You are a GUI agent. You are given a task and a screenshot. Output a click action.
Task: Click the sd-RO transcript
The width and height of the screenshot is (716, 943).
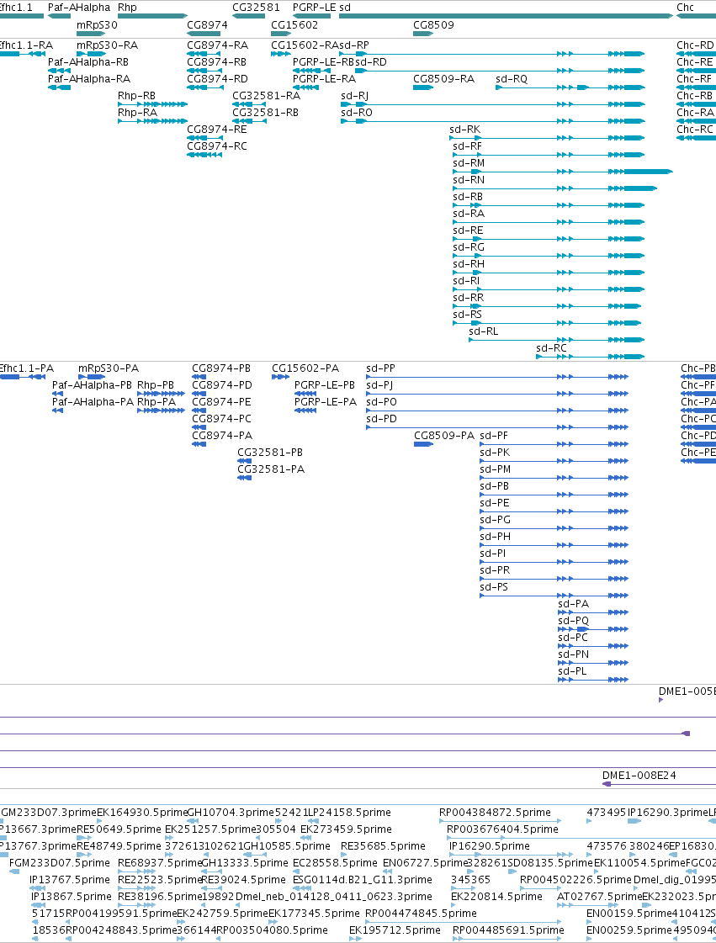pos(493,121)
